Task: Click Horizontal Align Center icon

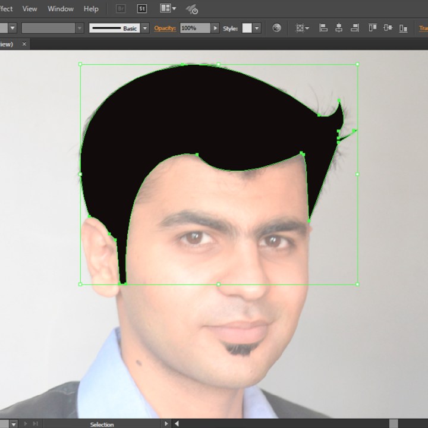Action: click(339, 28)
